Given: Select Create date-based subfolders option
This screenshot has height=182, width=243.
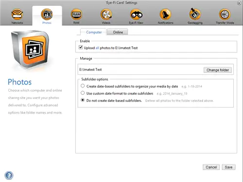Looking at the screenshot, I should click(x=83, y=86).
